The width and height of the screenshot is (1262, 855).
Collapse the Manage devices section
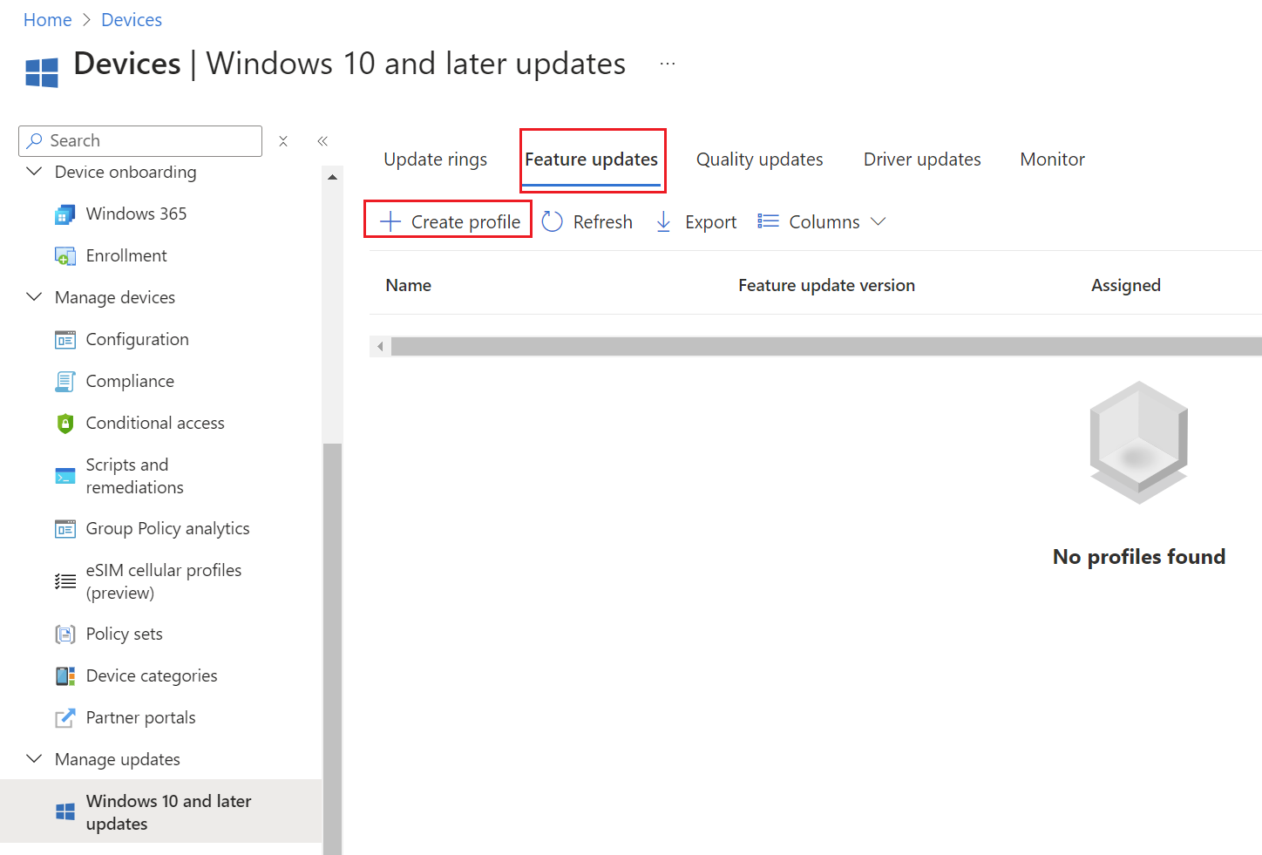point(35,297)
